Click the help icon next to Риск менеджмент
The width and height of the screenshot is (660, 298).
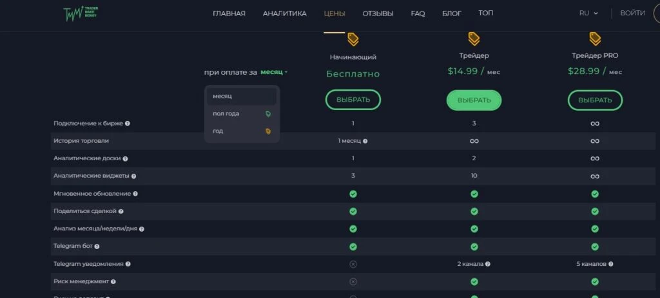tap(113, 282)
